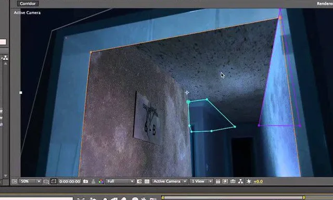Select the teal mask bottom-right vertex

pos(235,127)
